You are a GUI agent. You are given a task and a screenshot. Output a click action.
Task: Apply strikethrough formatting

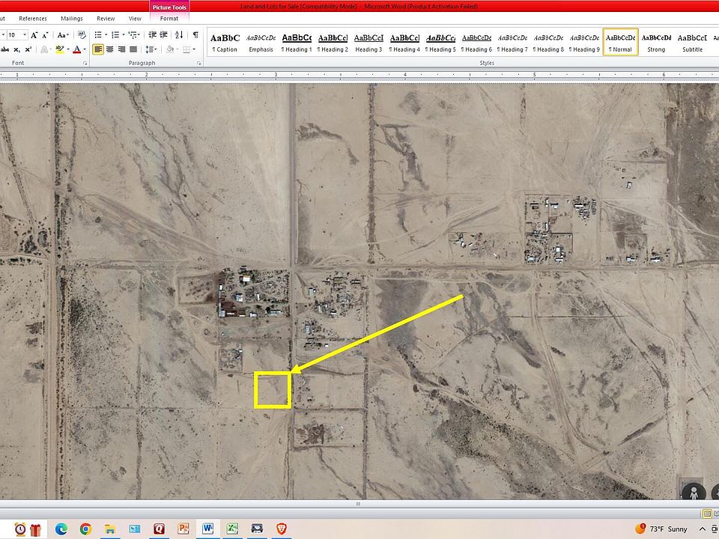pos(5,49)
